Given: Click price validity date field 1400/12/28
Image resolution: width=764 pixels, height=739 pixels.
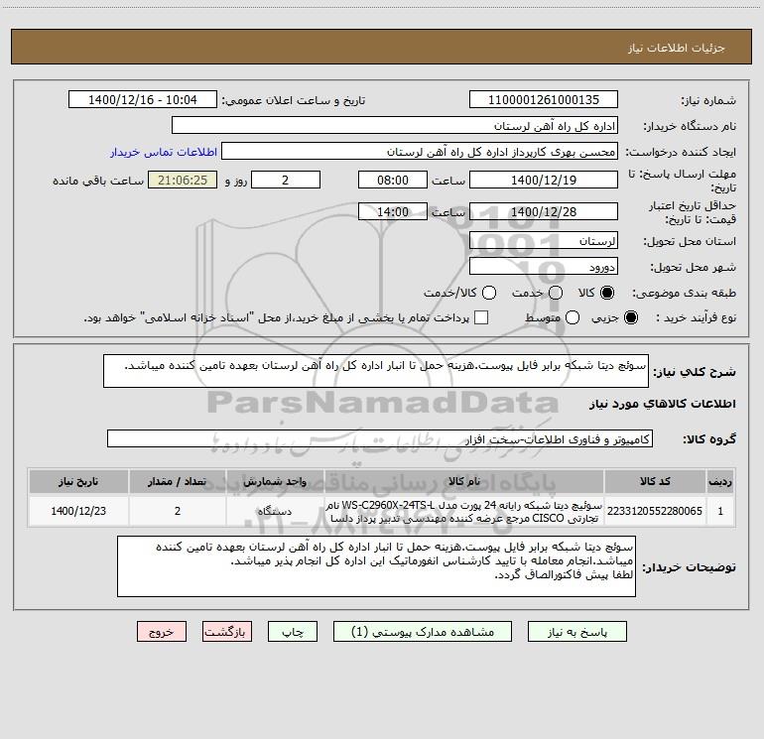Looking at the screenshot, I should (544, 211).
